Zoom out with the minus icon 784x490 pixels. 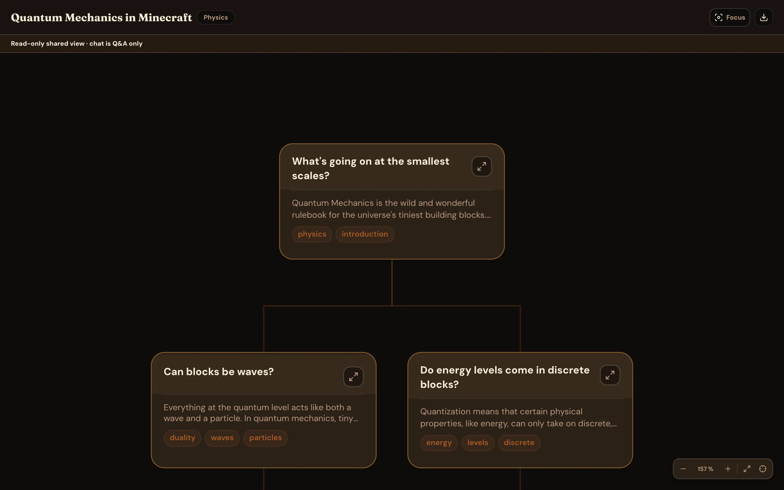(683, 469)
